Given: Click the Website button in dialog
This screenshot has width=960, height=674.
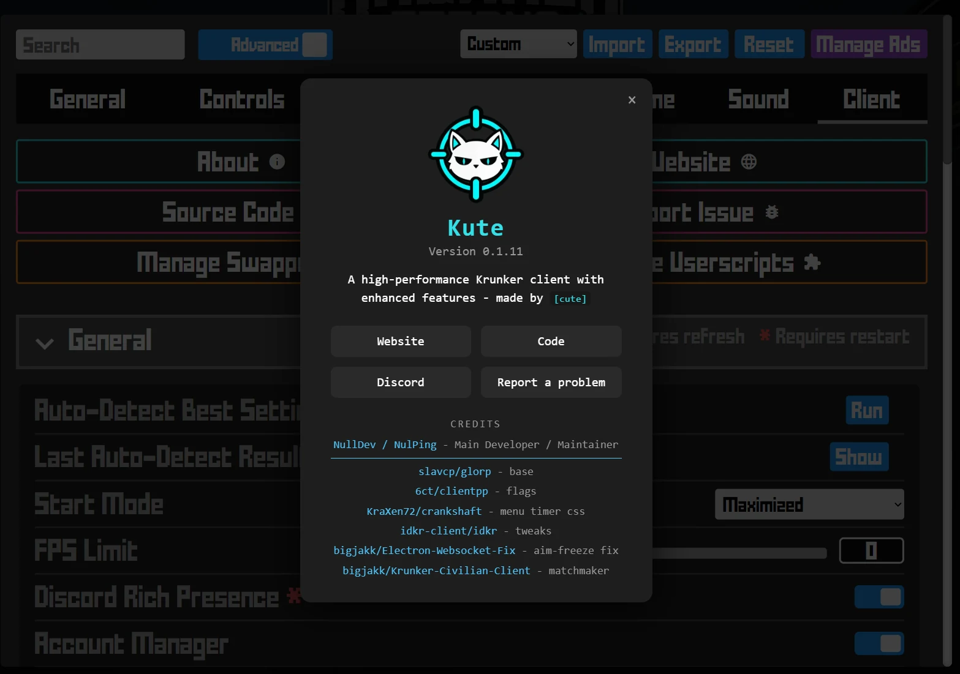Looking at the screenshot, I should pos(401,341).
